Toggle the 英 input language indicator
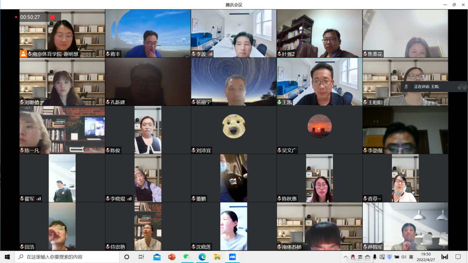 point(411,257)
